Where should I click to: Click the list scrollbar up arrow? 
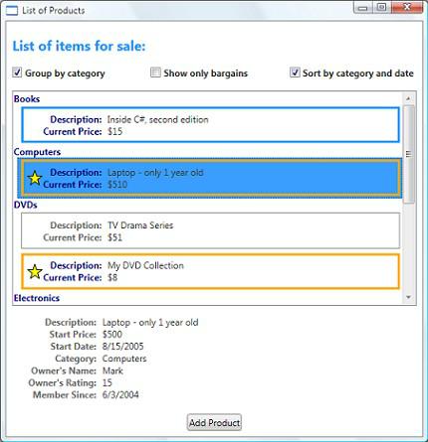408,98
